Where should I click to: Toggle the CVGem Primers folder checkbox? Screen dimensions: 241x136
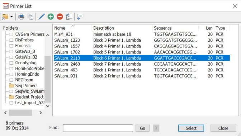[x=11, y=34]
